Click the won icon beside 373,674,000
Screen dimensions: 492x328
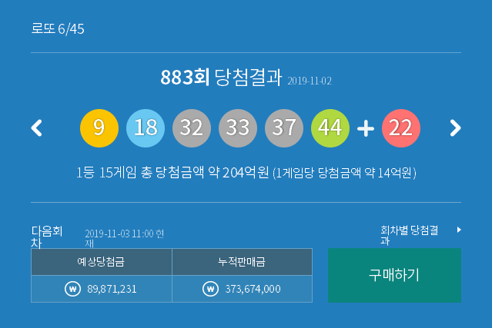click(210, 289)
